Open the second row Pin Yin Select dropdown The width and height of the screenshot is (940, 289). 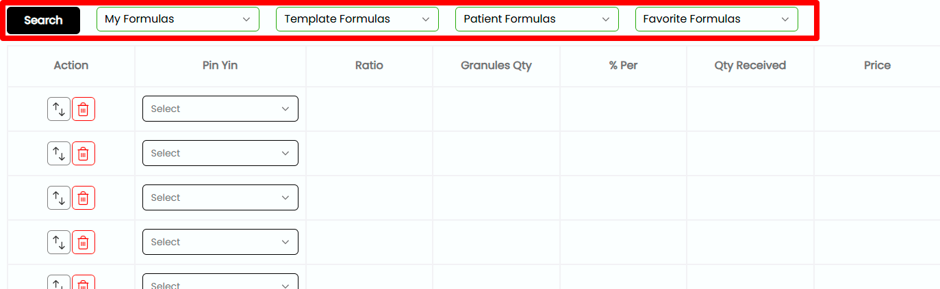click(220, 153)
